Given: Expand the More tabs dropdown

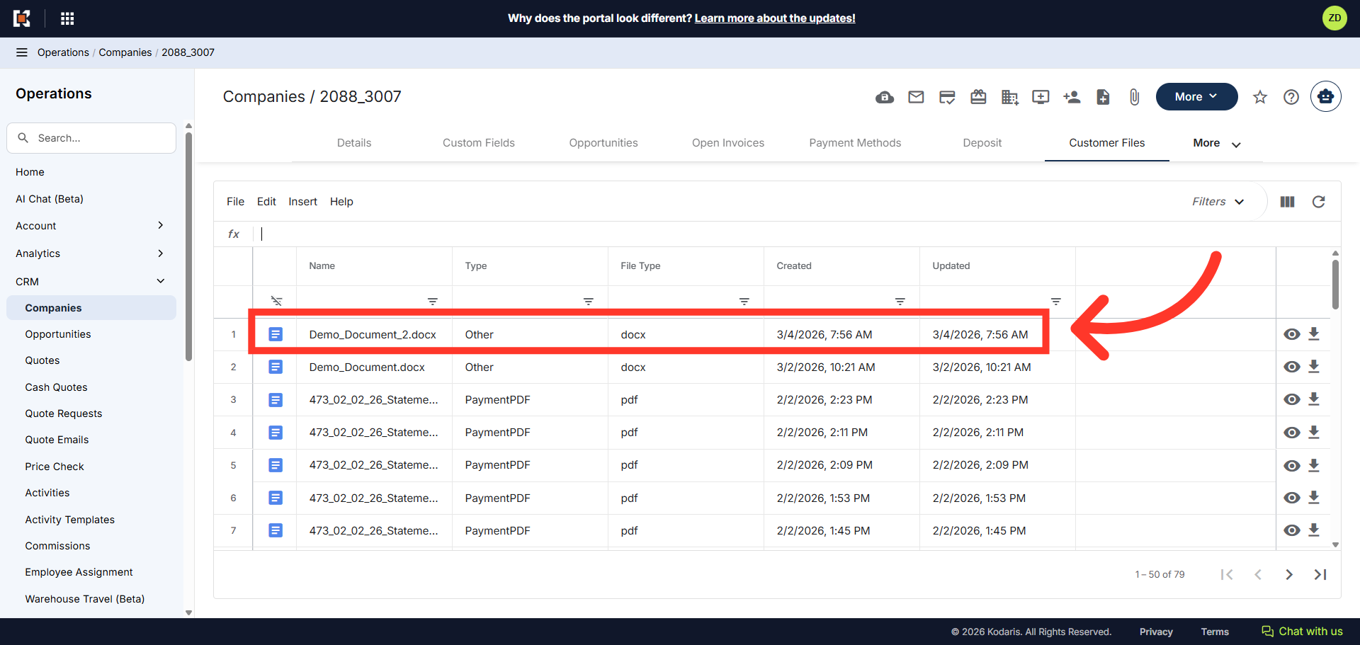Looking at the screenshot, I should 1216,143.
